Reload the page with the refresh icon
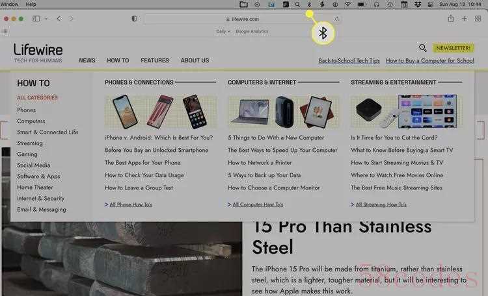The width and height of the screenshot is (488, 296). click(x=336, y=19)
